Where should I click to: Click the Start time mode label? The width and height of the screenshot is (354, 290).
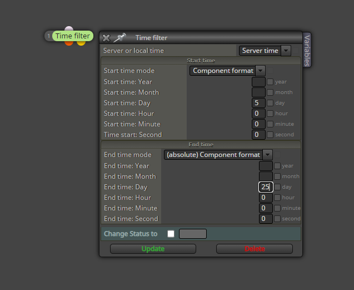pos(129,71)
